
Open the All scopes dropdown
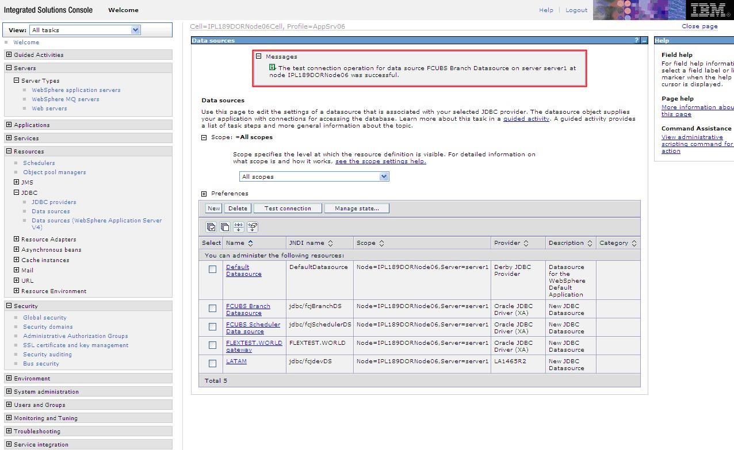314,176
